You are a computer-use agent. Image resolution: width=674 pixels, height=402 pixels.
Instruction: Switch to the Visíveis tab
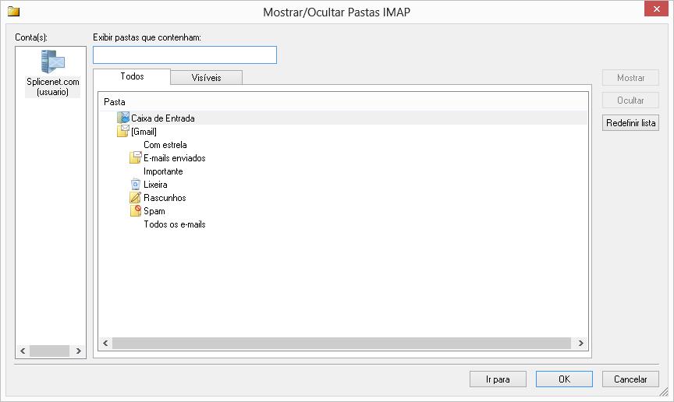click(206, 78)
